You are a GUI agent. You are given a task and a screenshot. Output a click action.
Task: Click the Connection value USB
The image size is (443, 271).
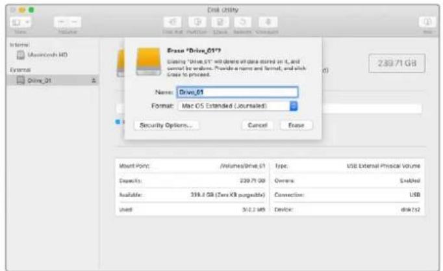tap(415, 195)
